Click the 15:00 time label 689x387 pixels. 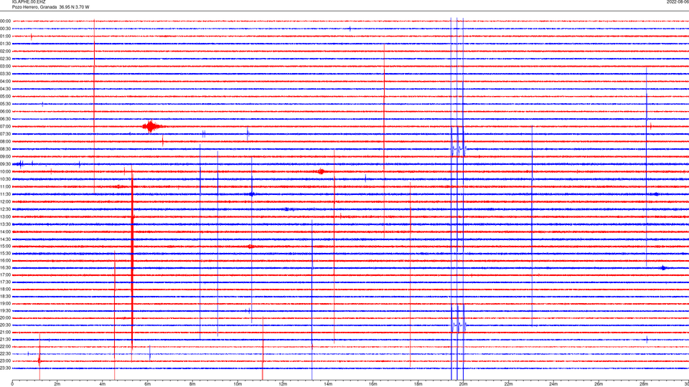[x=5, y=247]
